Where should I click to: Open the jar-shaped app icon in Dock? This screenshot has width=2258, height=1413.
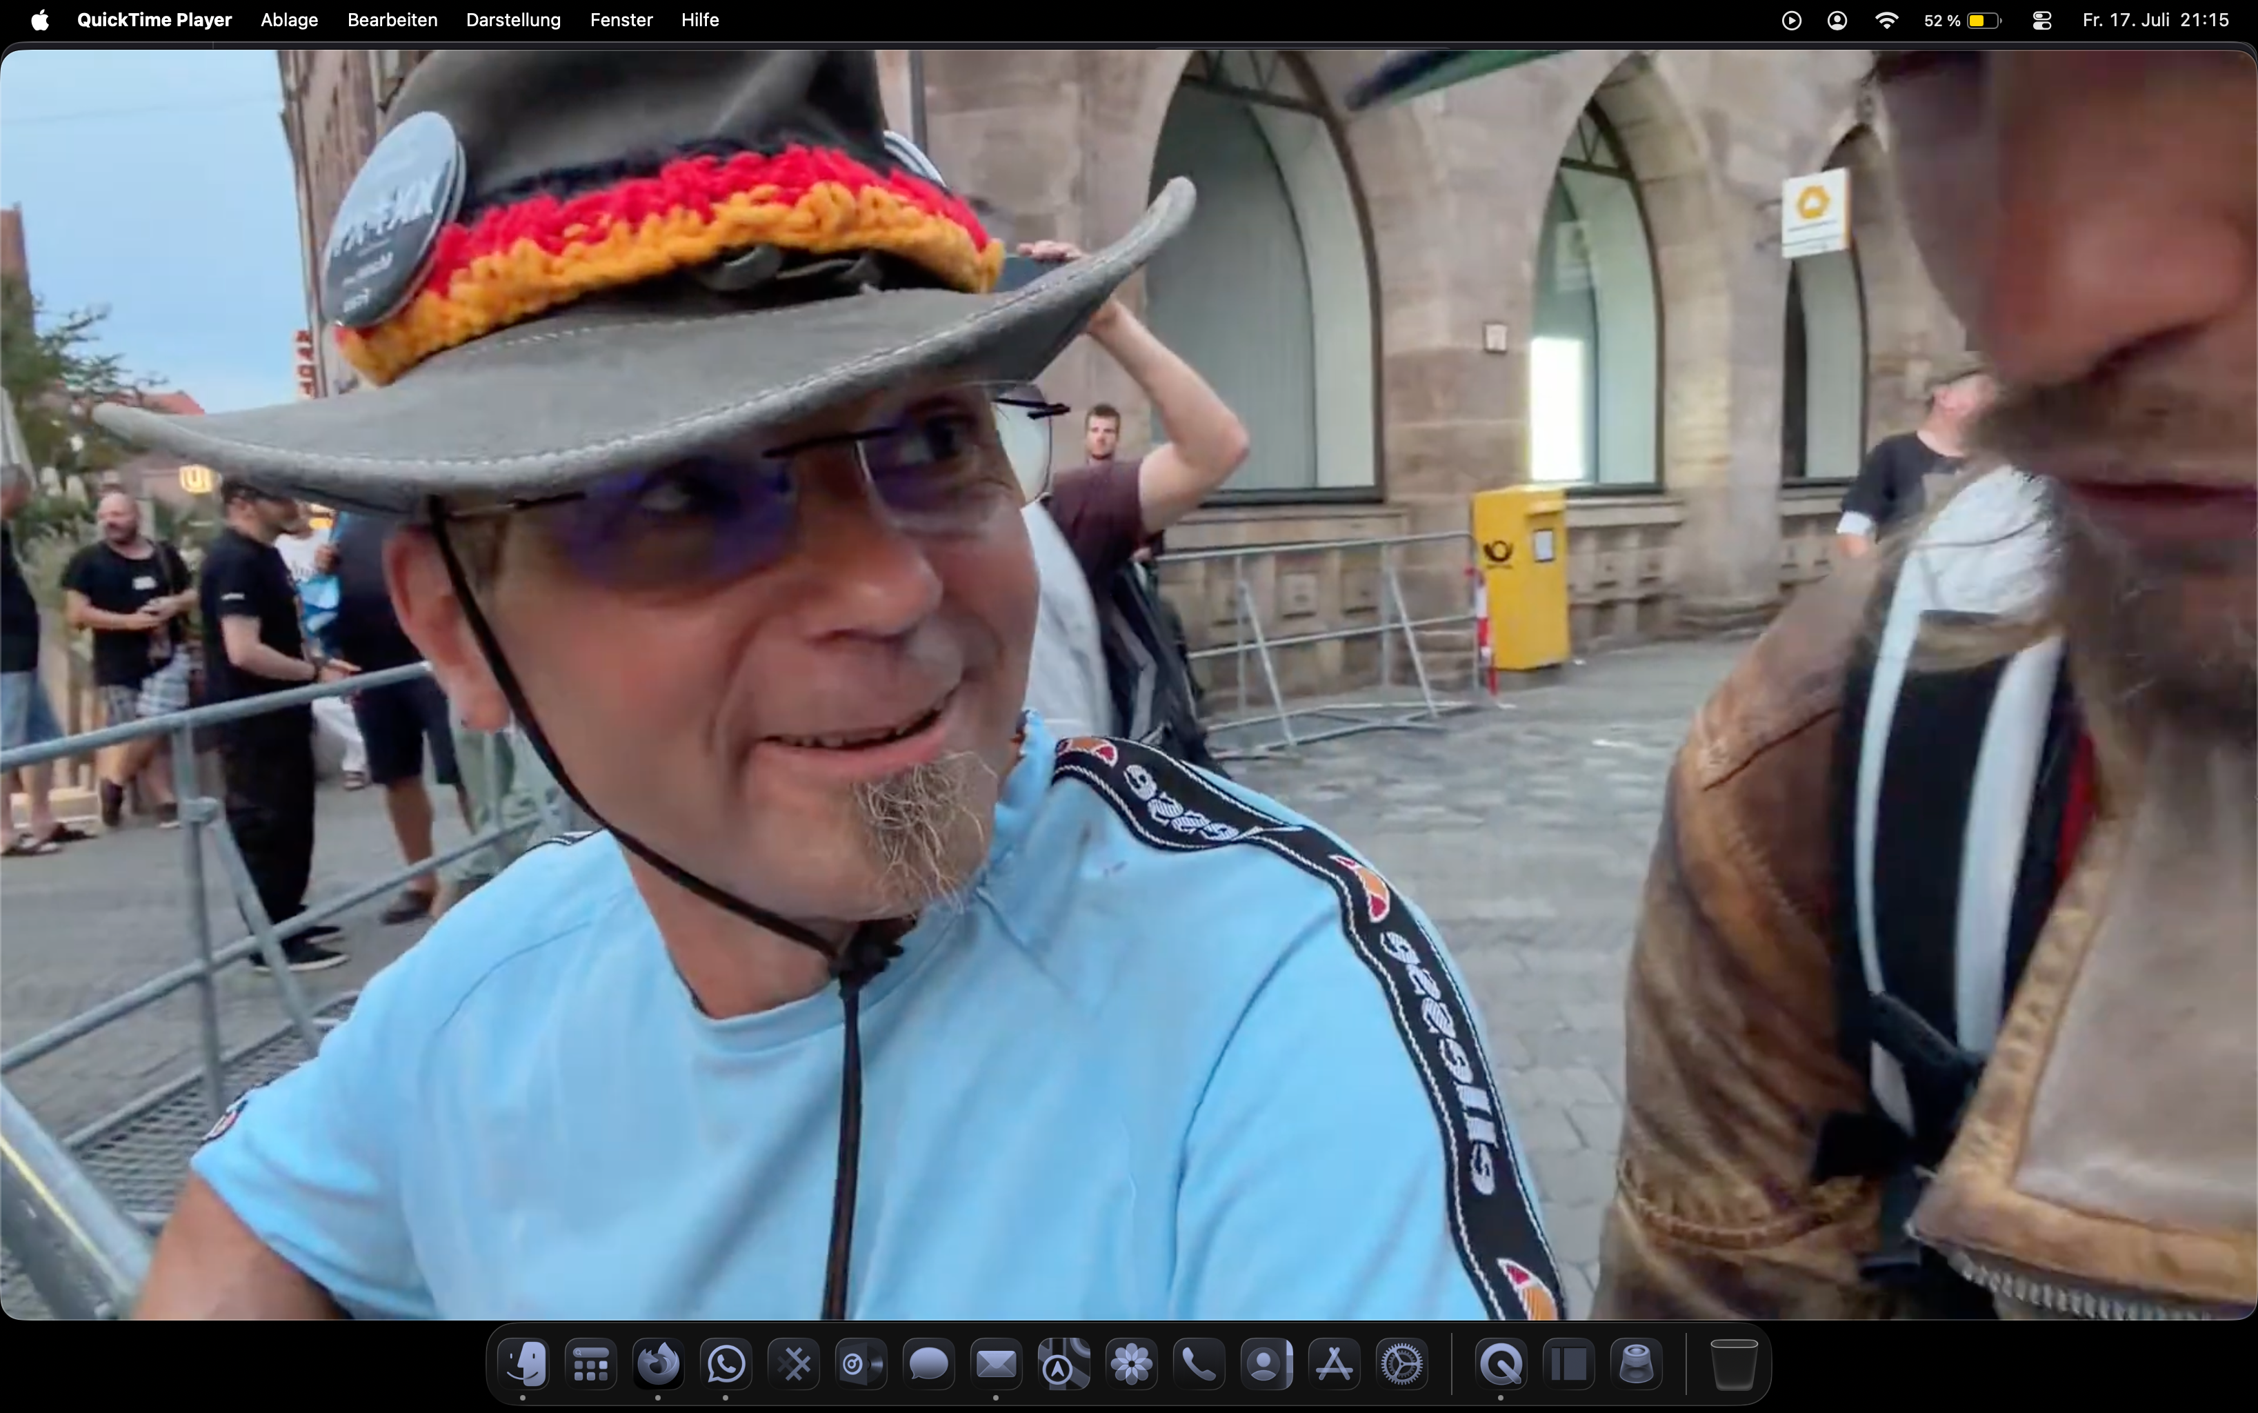coord(1636,1365)
